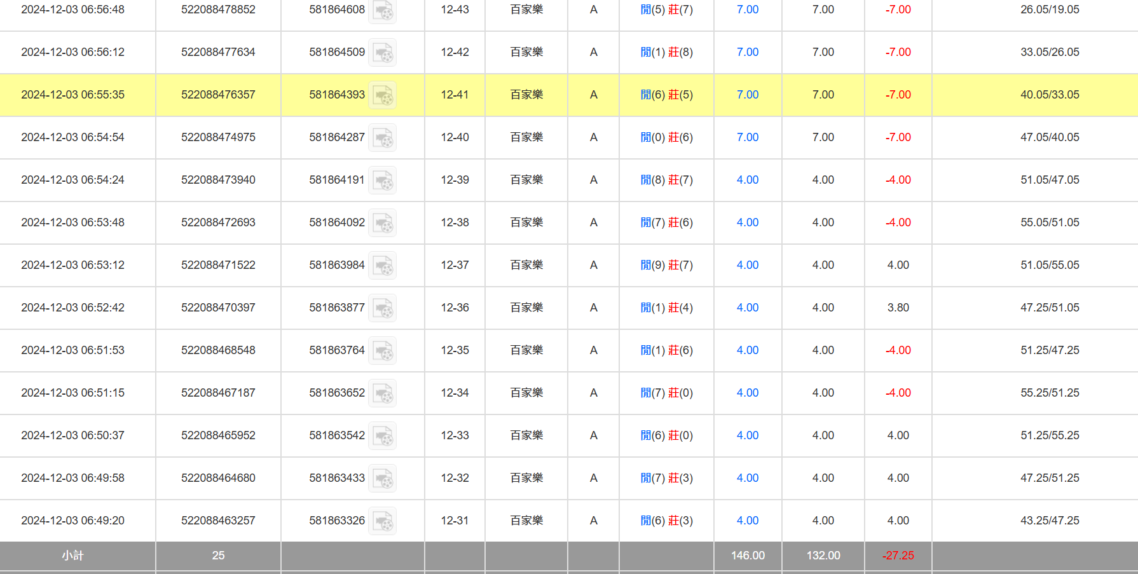Open video replay icon for round 581863326
Screen dimensions: 1138x574
(x=383, y=521)
